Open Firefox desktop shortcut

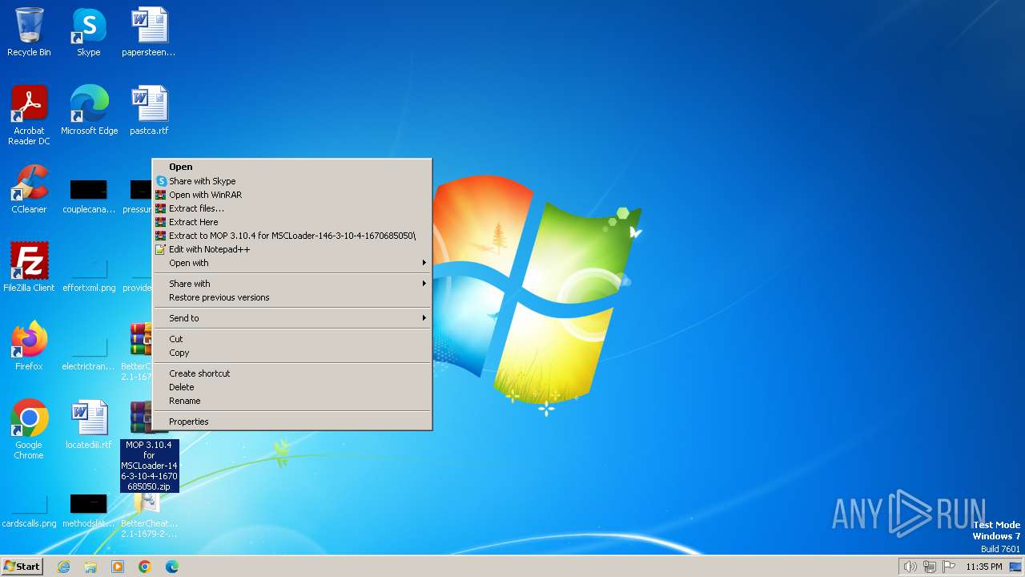point(29,345)
